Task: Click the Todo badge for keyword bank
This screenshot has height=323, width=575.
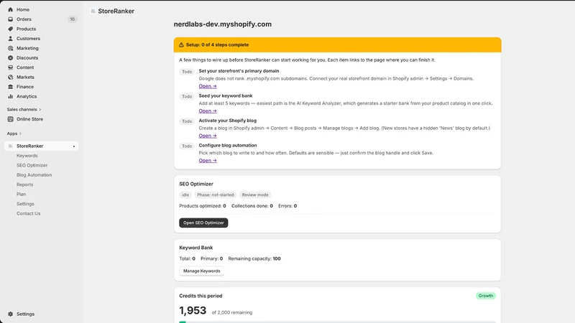Action: tap(187, 97)
